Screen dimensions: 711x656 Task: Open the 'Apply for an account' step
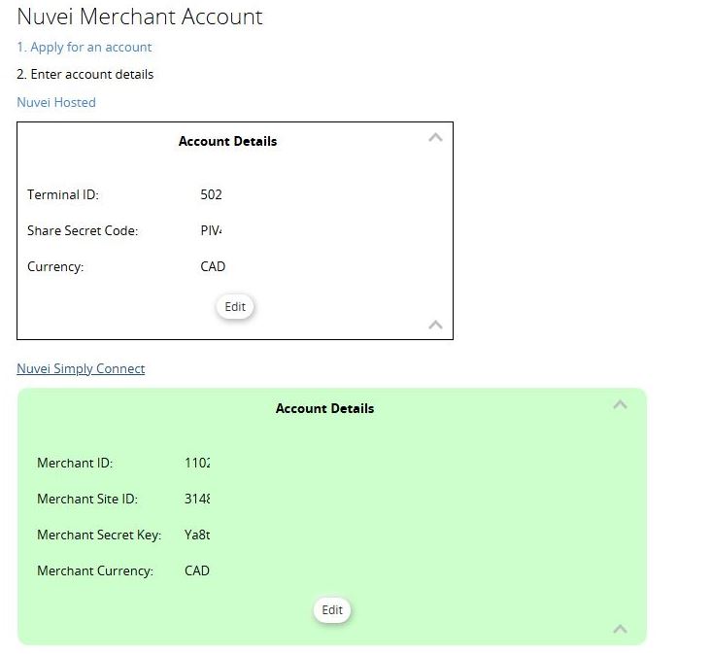point(85,47)
